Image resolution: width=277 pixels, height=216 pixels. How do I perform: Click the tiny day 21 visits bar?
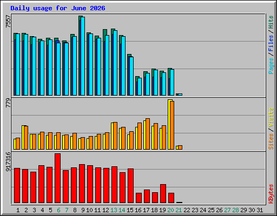[177, 147]
